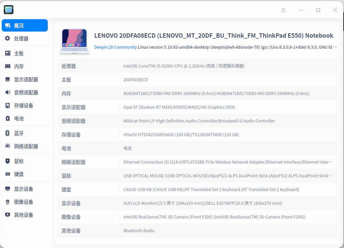This screenshot has width=344, height=248.
Task: Close the device manager window
Action: pyautogui.click(x=335, y=10)
